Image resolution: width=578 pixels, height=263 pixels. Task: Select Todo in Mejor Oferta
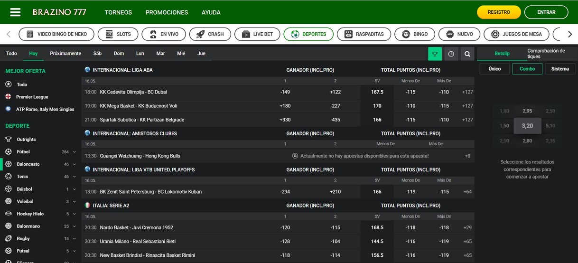click(x=22, y=85)
